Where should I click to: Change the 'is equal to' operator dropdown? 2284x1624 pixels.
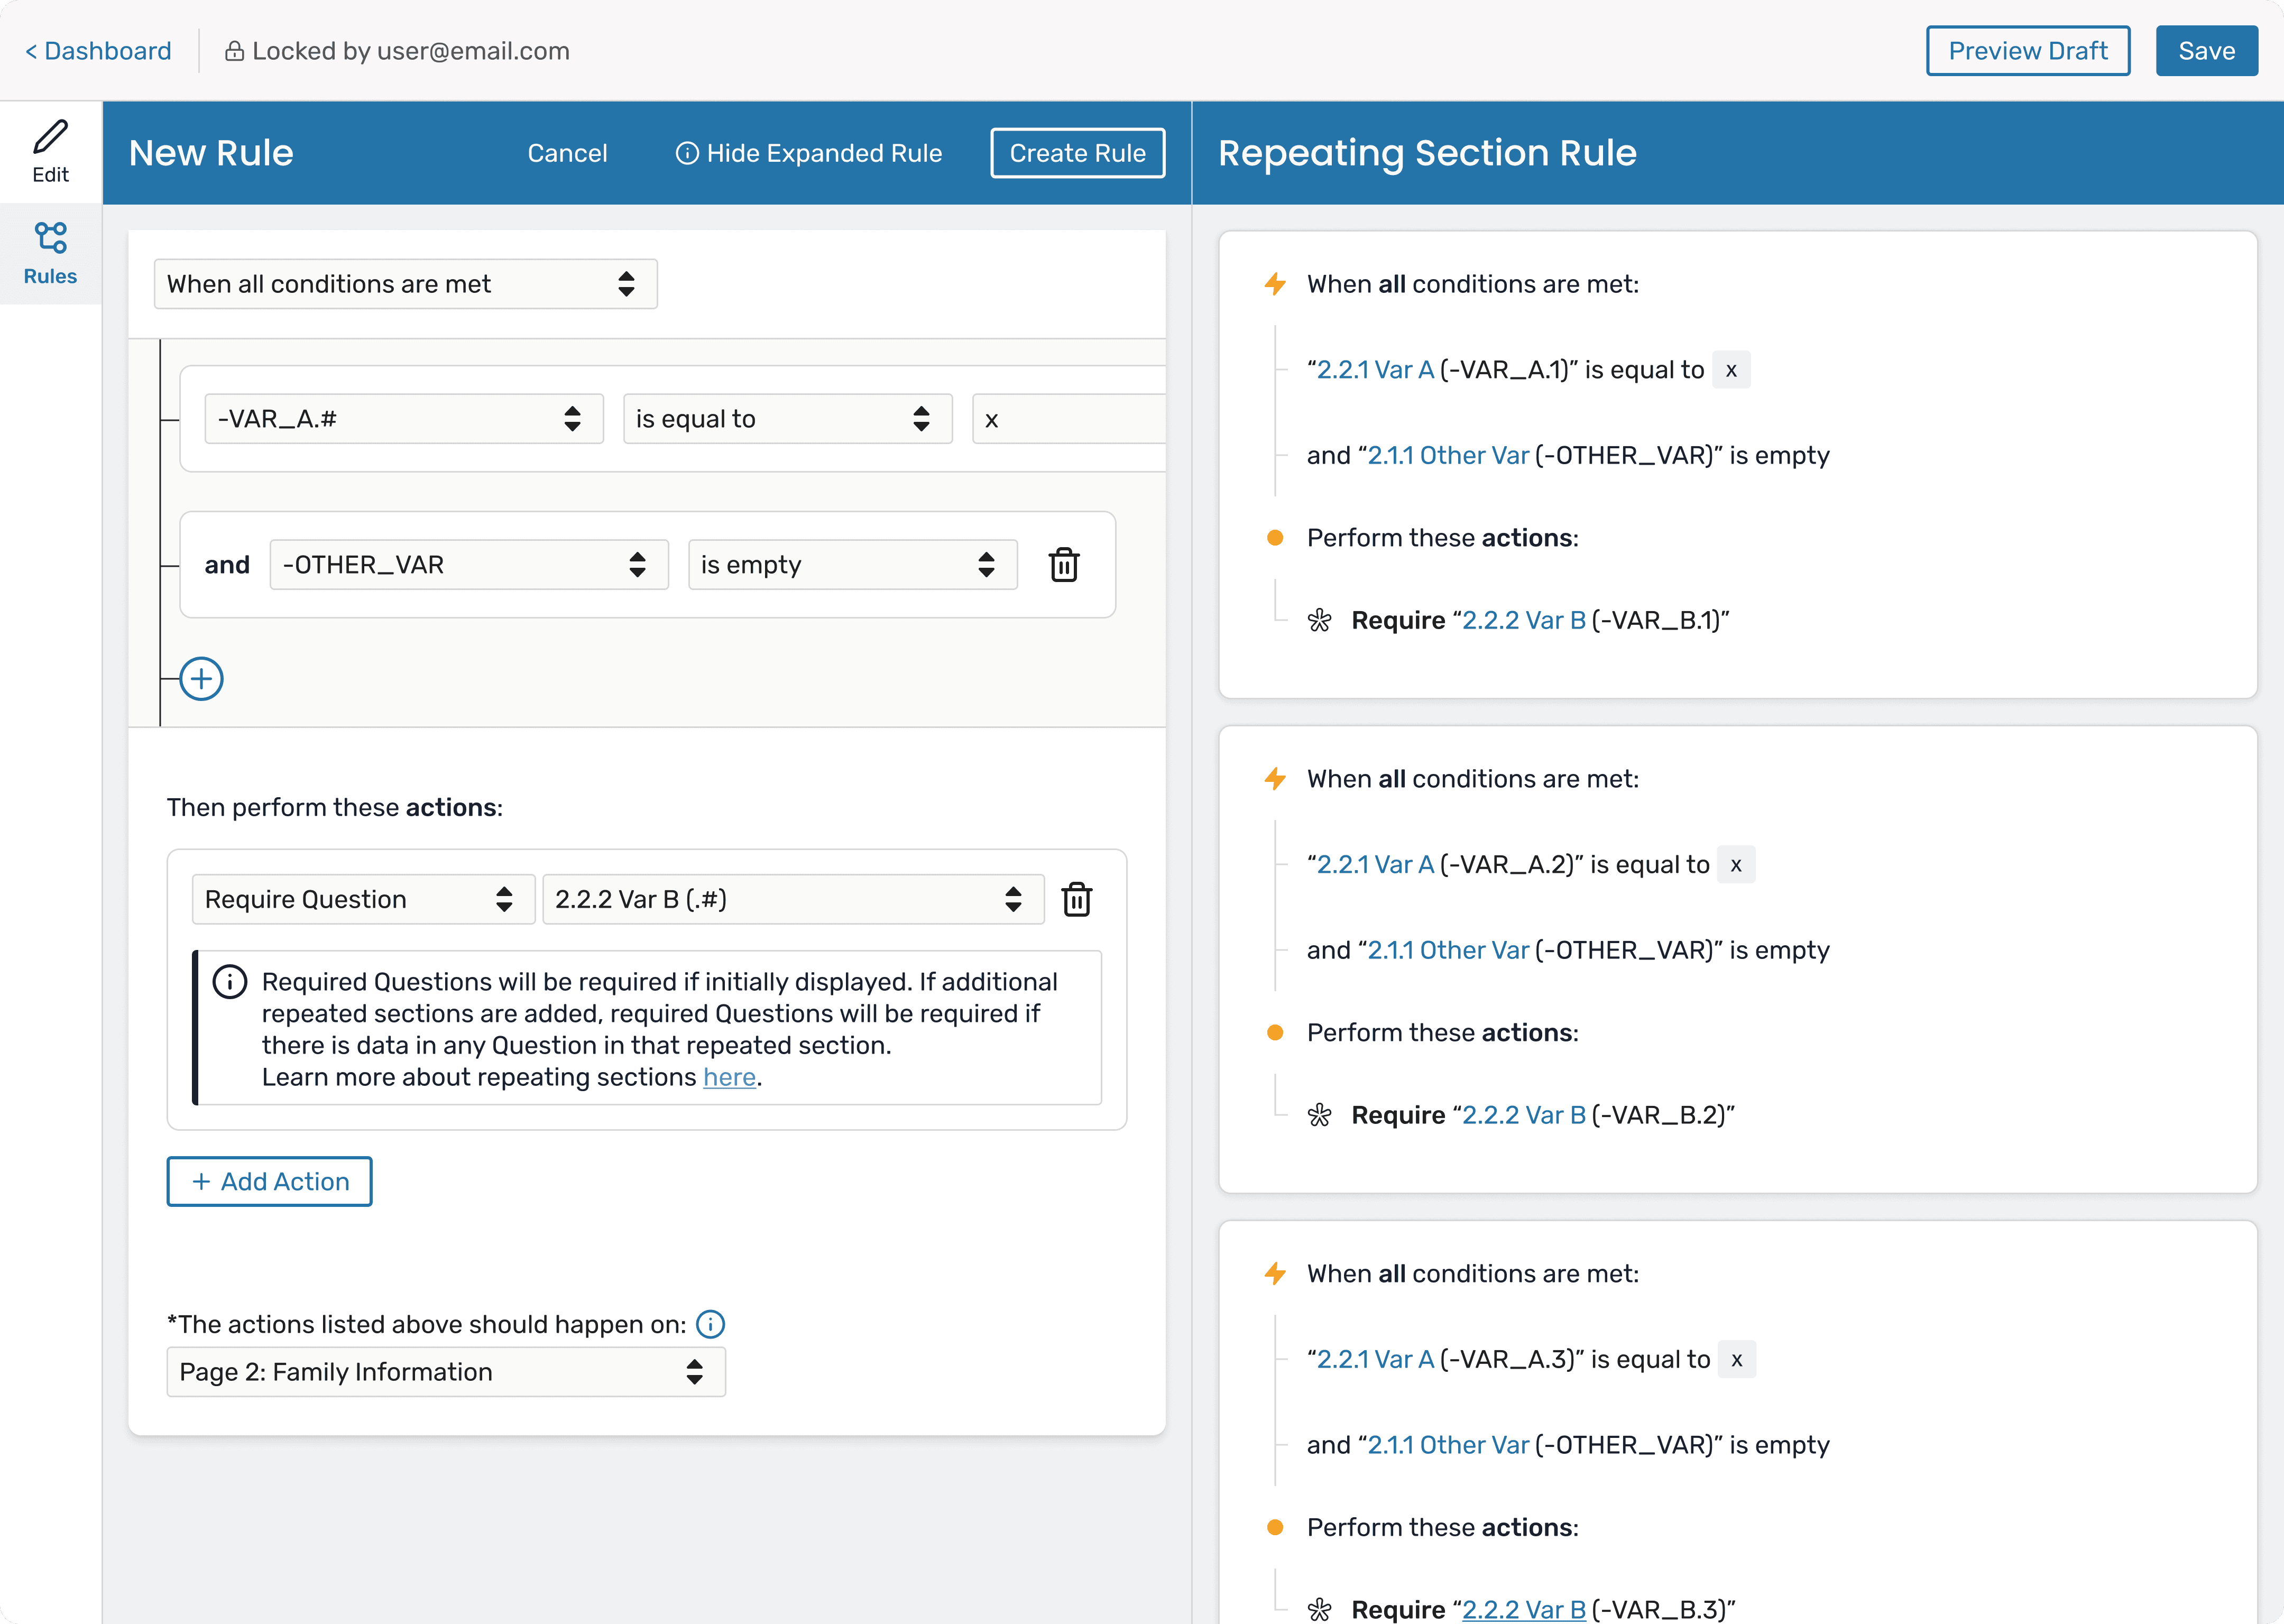click(786, 419)
